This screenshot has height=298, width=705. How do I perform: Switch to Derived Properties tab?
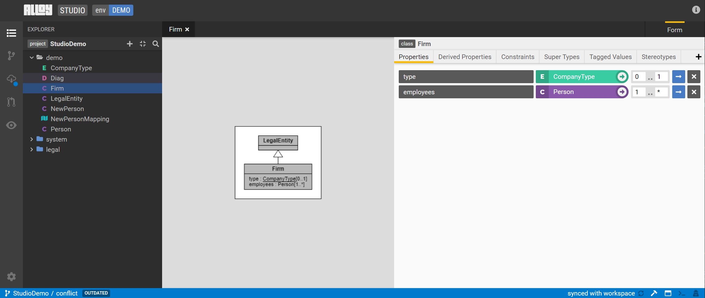pos(465,57)
